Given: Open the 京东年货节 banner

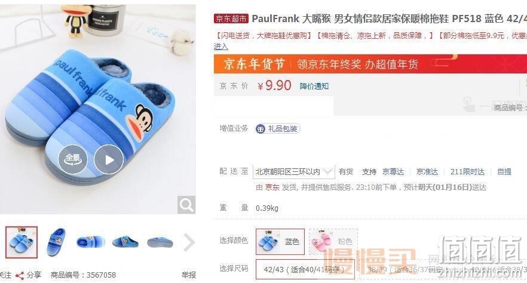Looking at the screenshot, I should click(370, 64).
